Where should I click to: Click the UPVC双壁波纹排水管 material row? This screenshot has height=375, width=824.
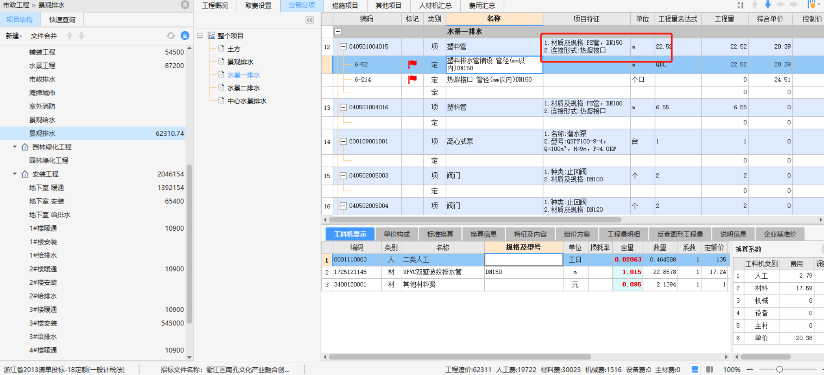click(526, 272)
